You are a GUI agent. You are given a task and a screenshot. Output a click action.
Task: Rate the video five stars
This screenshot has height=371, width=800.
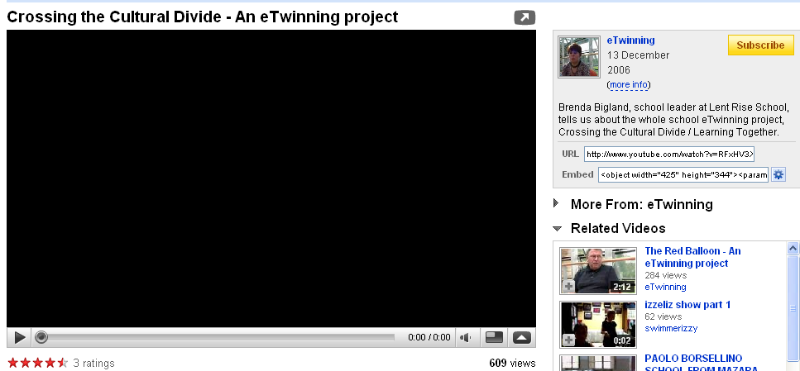point(62,363)
